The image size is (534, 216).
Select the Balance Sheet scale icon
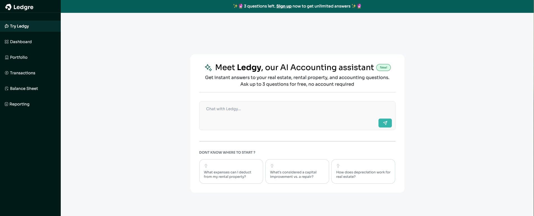click(6, 89)
